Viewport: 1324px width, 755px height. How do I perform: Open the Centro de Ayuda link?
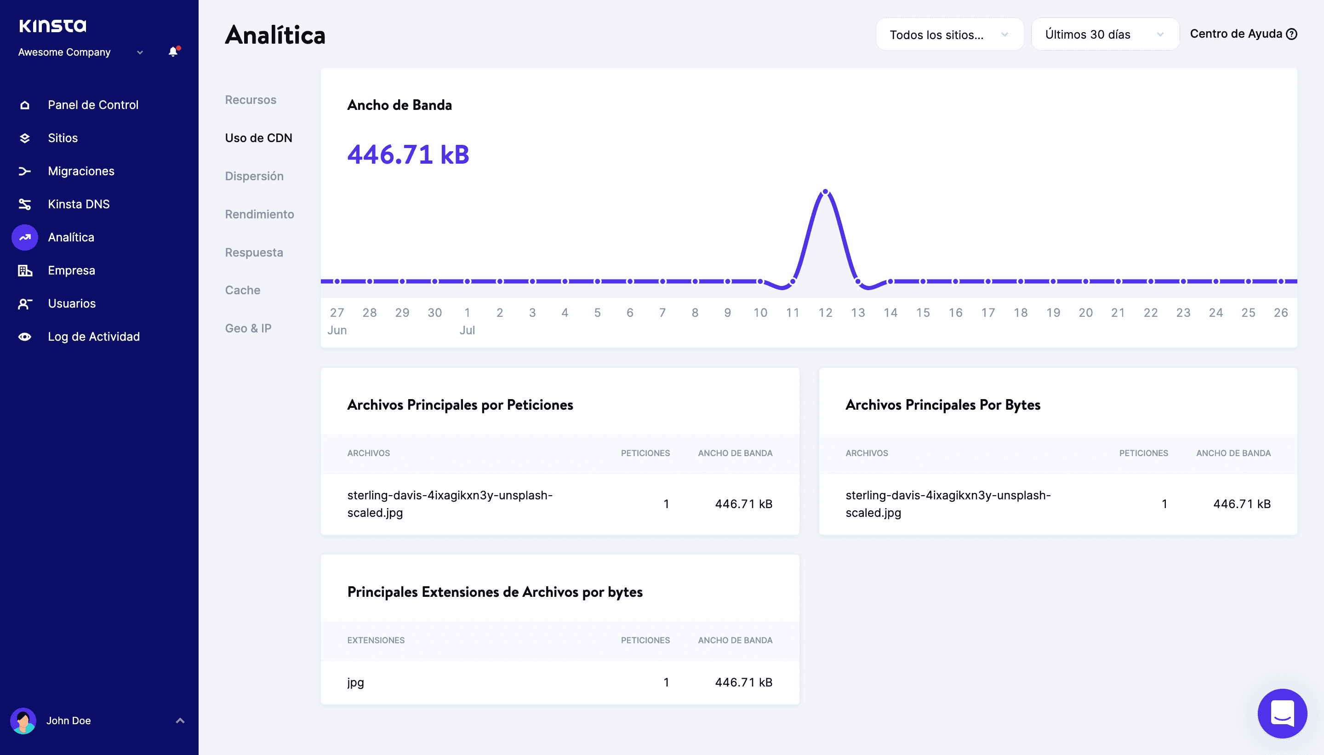click(1243, 34)
